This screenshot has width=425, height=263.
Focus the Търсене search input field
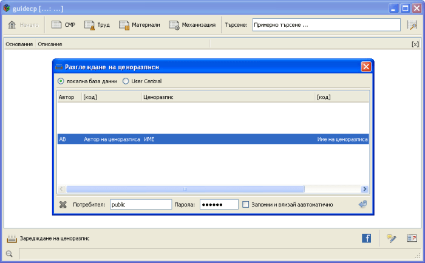327,25
